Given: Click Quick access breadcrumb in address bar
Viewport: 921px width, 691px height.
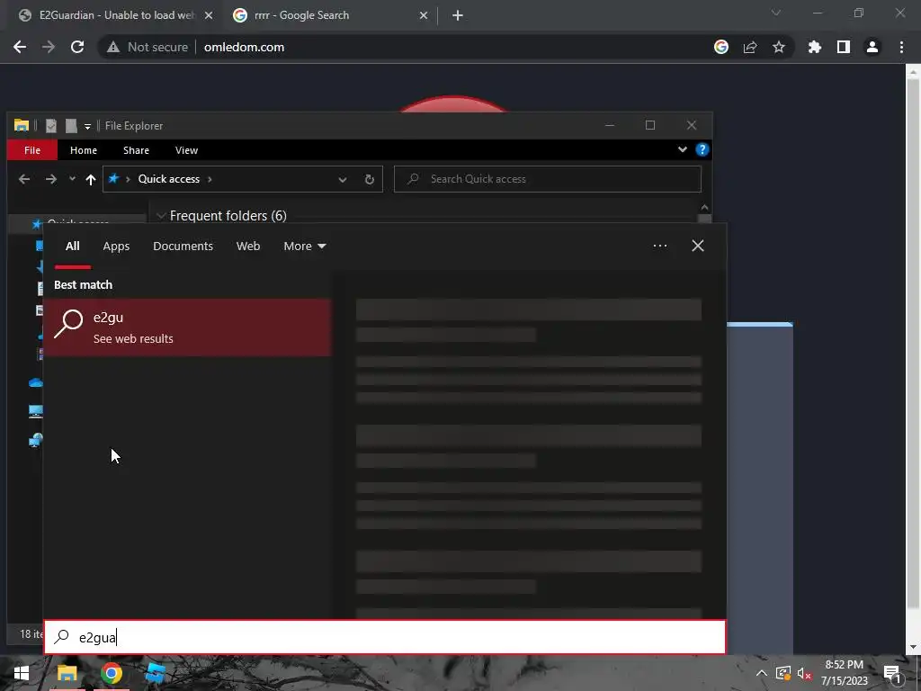Looking at the screenshot, I should pos(168,179).
